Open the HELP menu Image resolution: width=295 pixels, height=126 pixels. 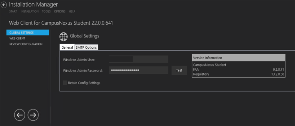pyautogui.click(x=72, y=12)
